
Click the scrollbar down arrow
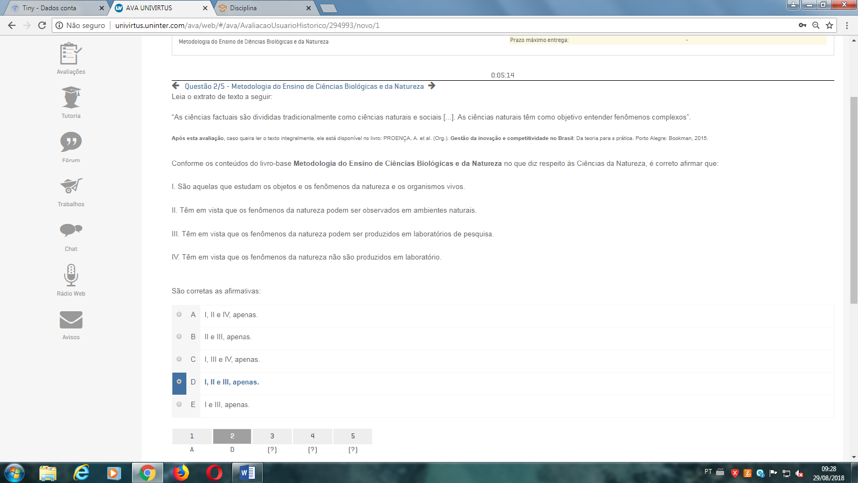pyautogui.click(x=854, y=457)
